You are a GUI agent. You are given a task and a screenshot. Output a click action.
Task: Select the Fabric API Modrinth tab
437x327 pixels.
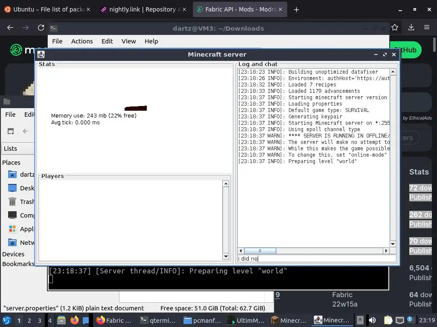(x=240, y=9)
